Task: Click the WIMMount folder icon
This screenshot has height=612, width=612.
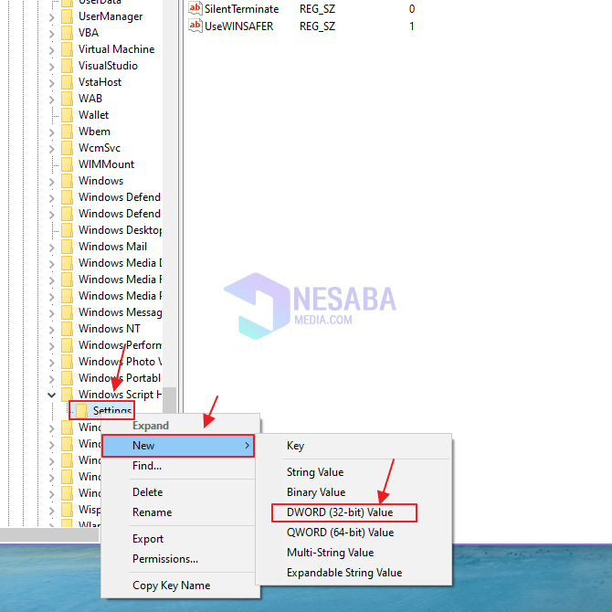Action: 67,164
